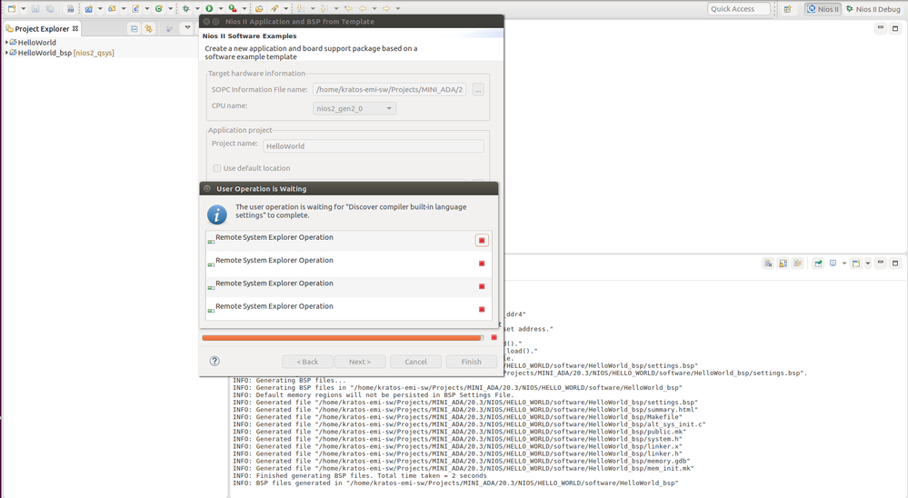Image resolution: width=908 pixels, height=498 pixels.
Task: Open the Run configurations dropdown arrow
Action: 221,9
